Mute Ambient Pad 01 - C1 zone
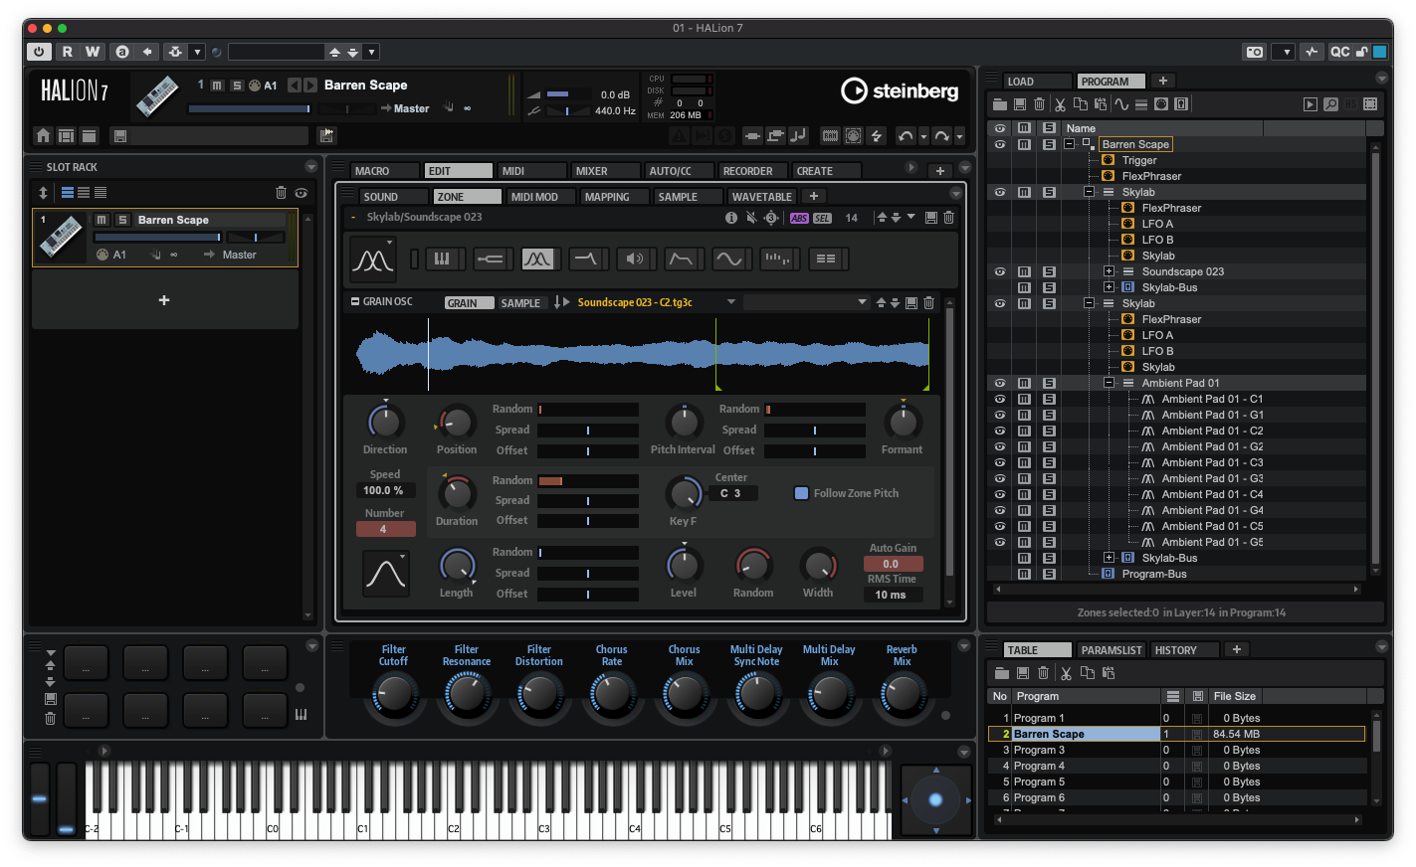 [1024, 399]
